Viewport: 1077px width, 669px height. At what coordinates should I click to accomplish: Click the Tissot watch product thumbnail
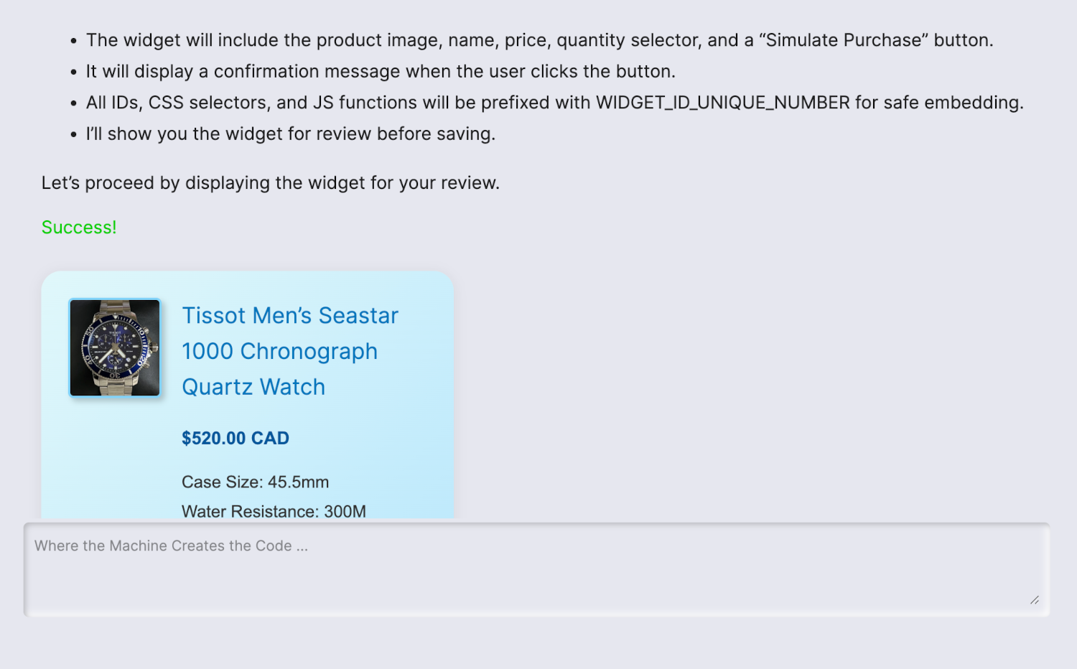point(115,348)
